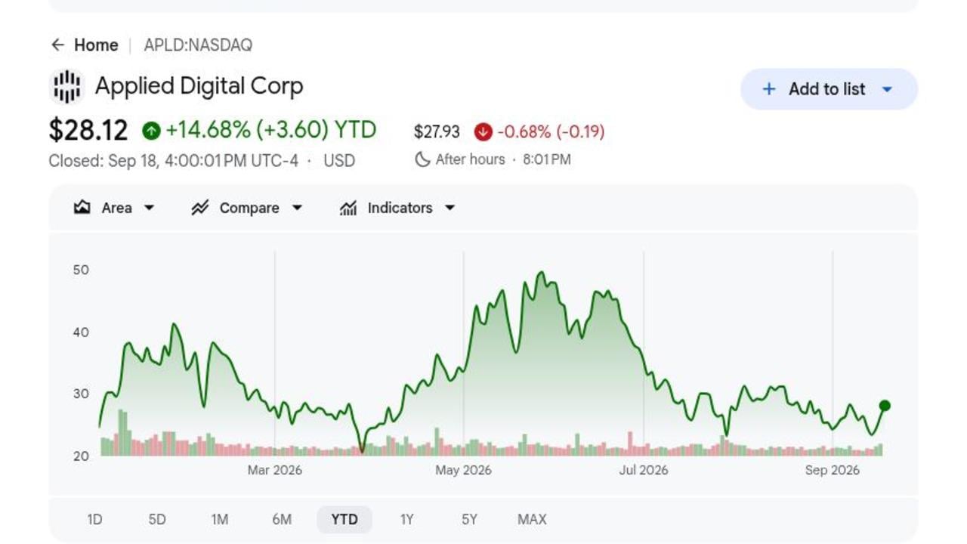
Task: Go to the Home link
Action: pos(96,45)
